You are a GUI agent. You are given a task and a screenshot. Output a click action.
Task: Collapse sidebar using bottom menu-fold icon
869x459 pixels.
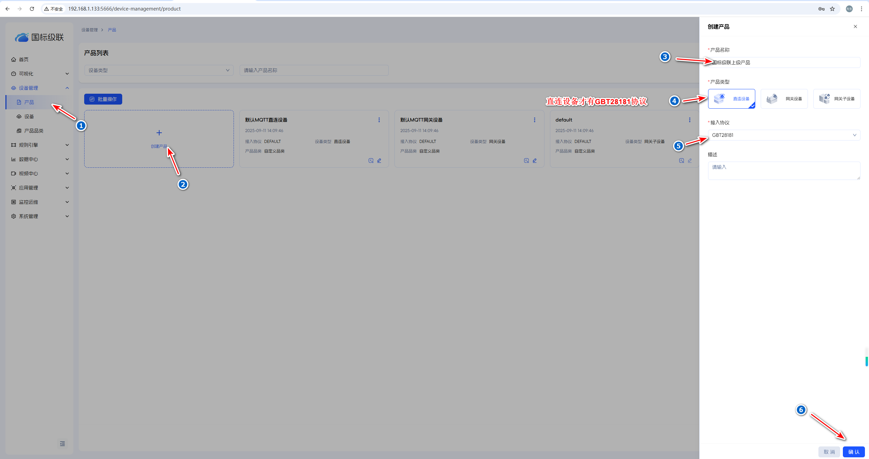(62, 444)
